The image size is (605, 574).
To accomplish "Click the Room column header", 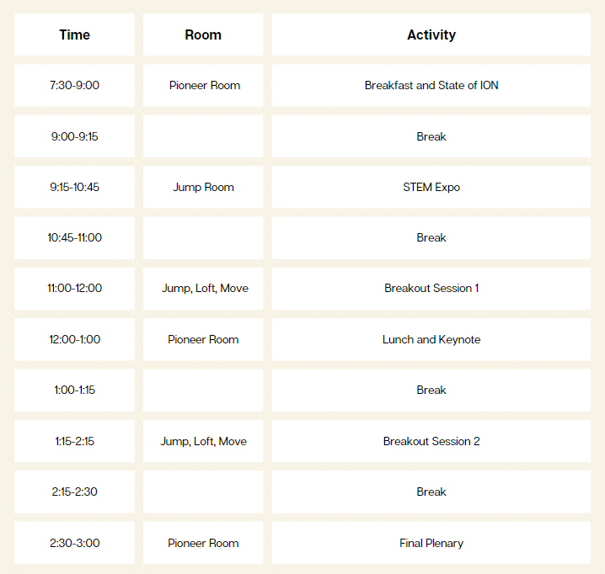I will tap(203, 35).
